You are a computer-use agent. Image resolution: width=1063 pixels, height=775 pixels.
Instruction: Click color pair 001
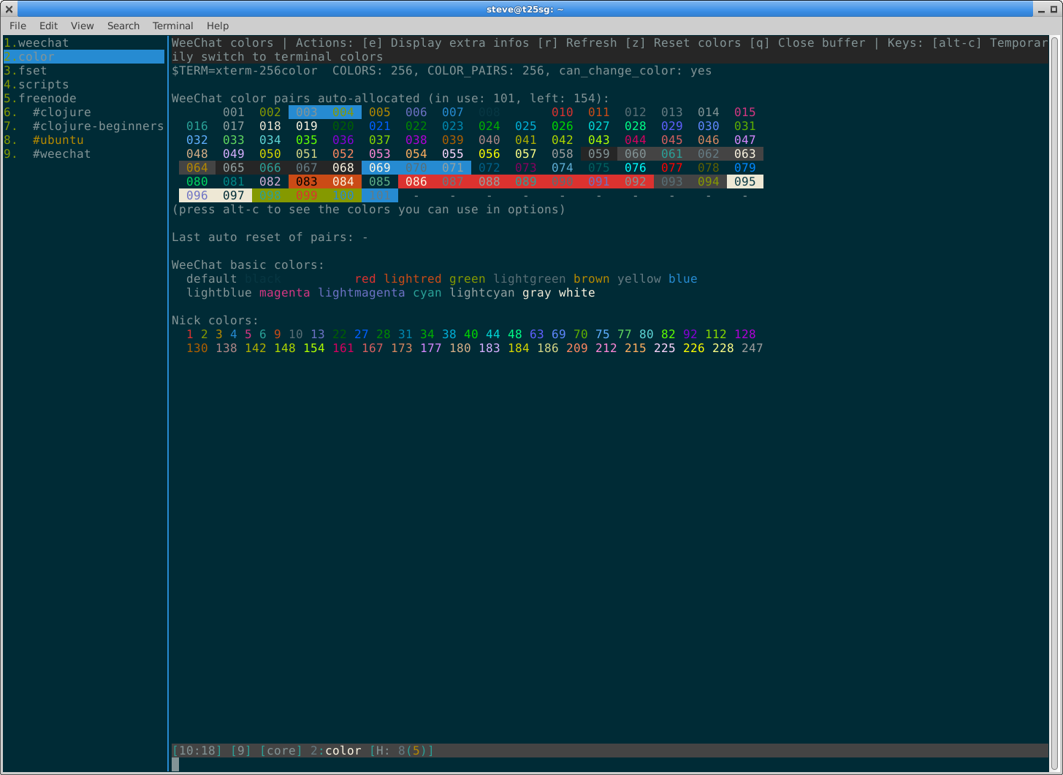tap(234, 112)
